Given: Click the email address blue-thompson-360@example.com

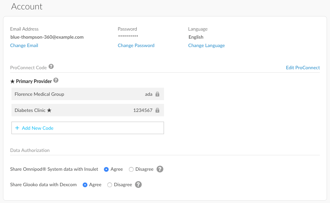Looking at the screenshot, I should [x=47, y=37].
